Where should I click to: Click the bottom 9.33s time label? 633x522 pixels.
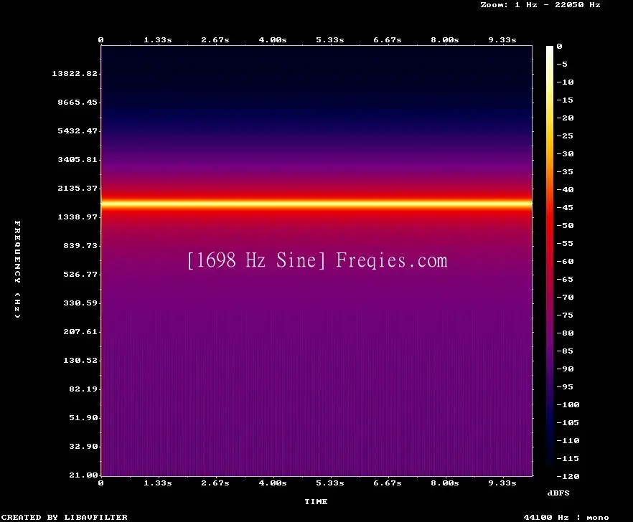pyautogui.click(x=502, y=483)
